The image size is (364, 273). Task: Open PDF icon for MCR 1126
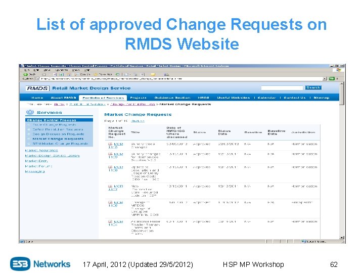point(110,202)
